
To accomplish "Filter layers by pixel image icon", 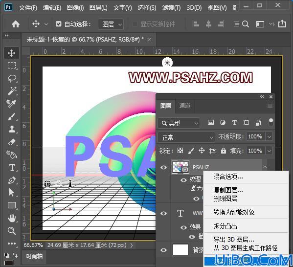I will point(211,123).
